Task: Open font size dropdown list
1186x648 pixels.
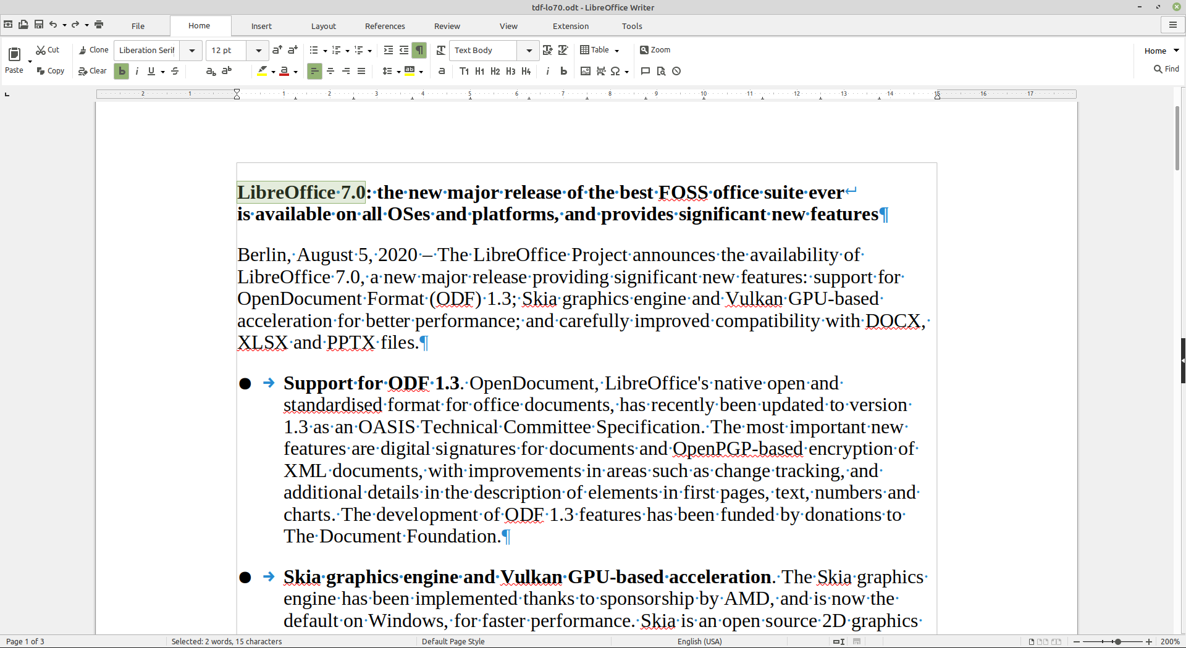Action: pyautogui.click(x=258, y=51)
